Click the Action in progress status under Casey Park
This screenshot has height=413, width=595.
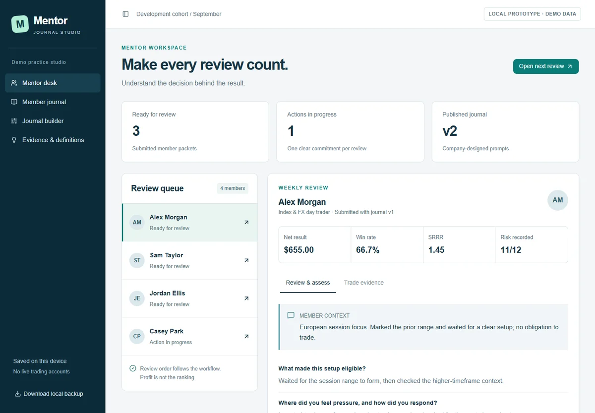171,342
